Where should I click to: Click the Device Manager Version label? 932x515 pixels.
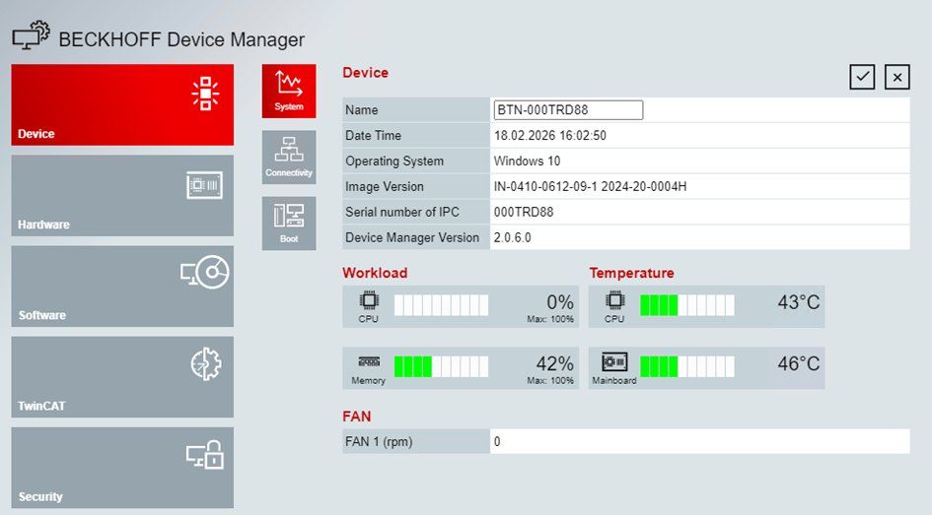click(412, 237)
